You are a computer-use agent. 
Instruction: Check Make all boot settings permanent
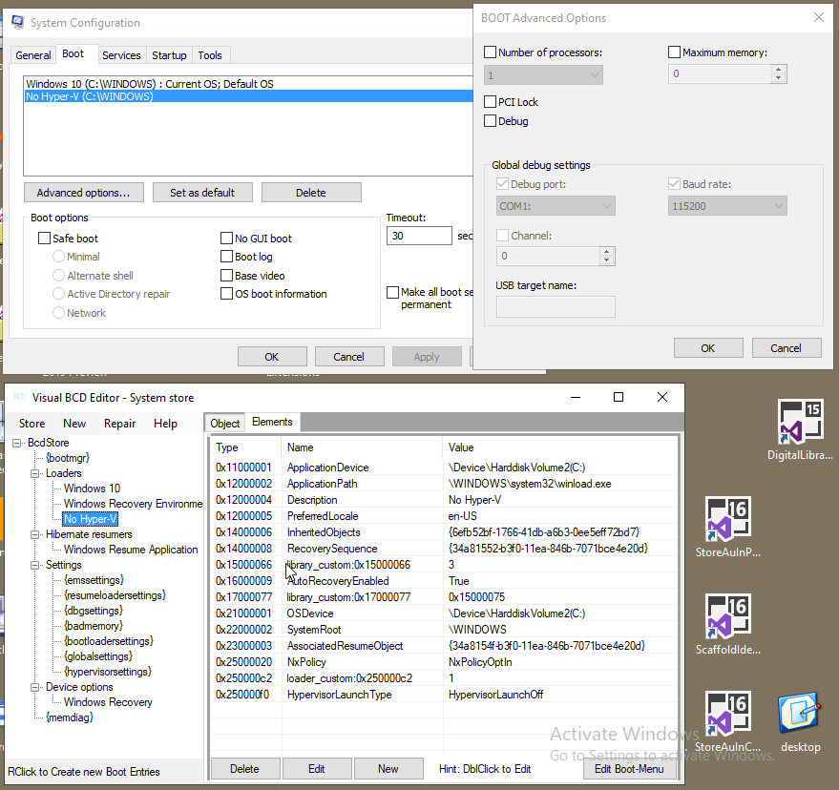point(392,292)
